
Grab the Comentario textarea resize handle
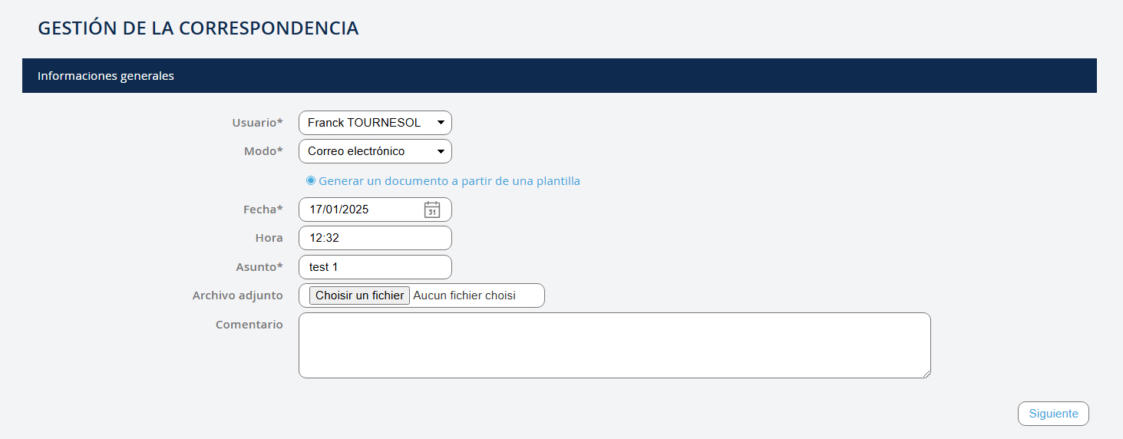pos(926,374)
